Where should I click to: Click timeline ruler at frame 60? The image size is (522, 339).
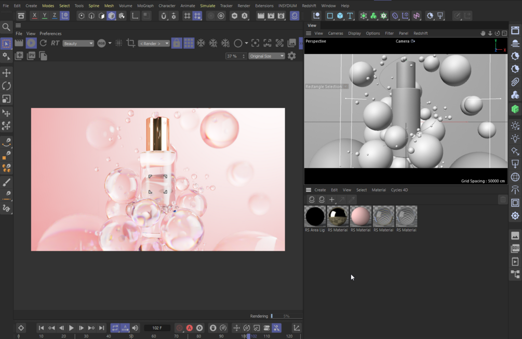pos(154,336)
